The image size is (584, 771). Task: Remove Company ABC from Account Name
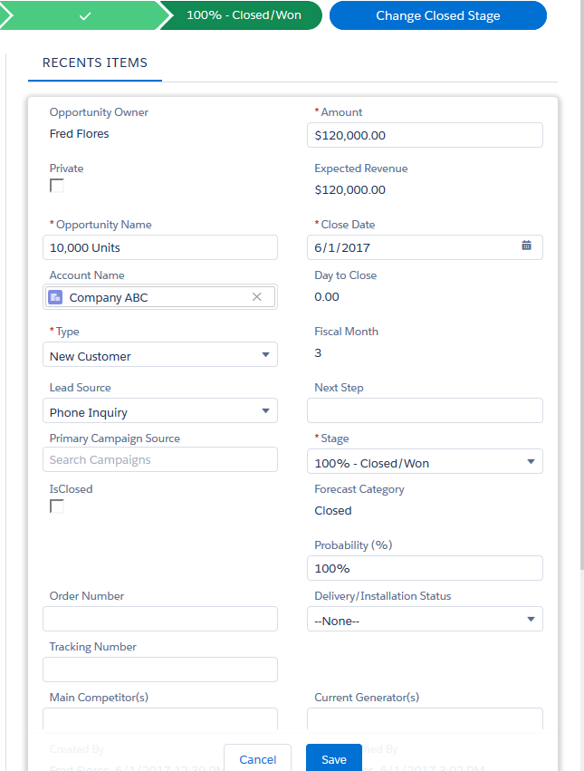pos(256,297)
